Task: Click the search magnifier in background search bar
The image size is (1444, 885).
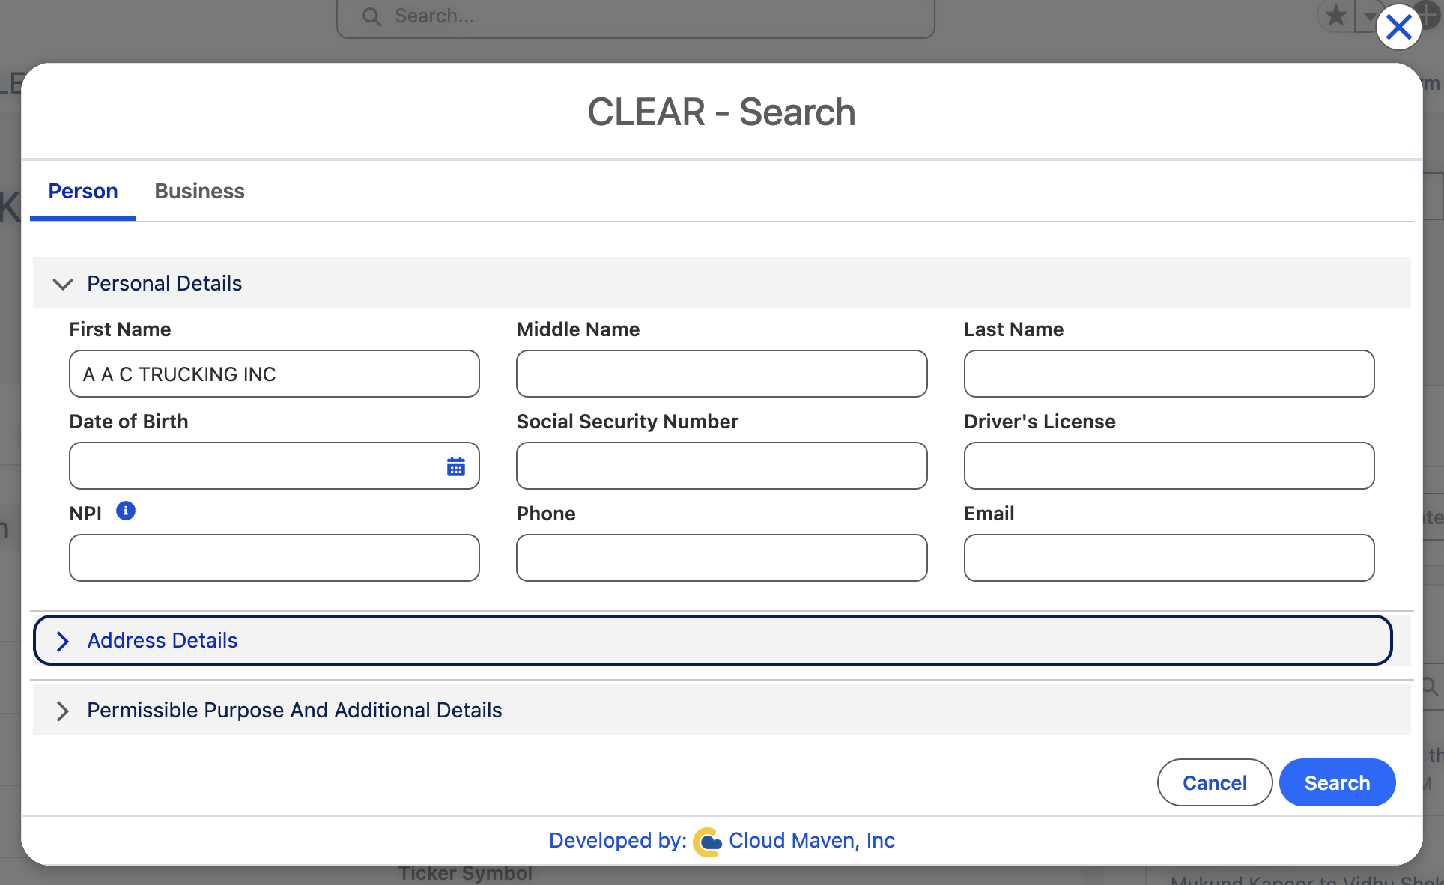Action: click(x=371, y=16)
